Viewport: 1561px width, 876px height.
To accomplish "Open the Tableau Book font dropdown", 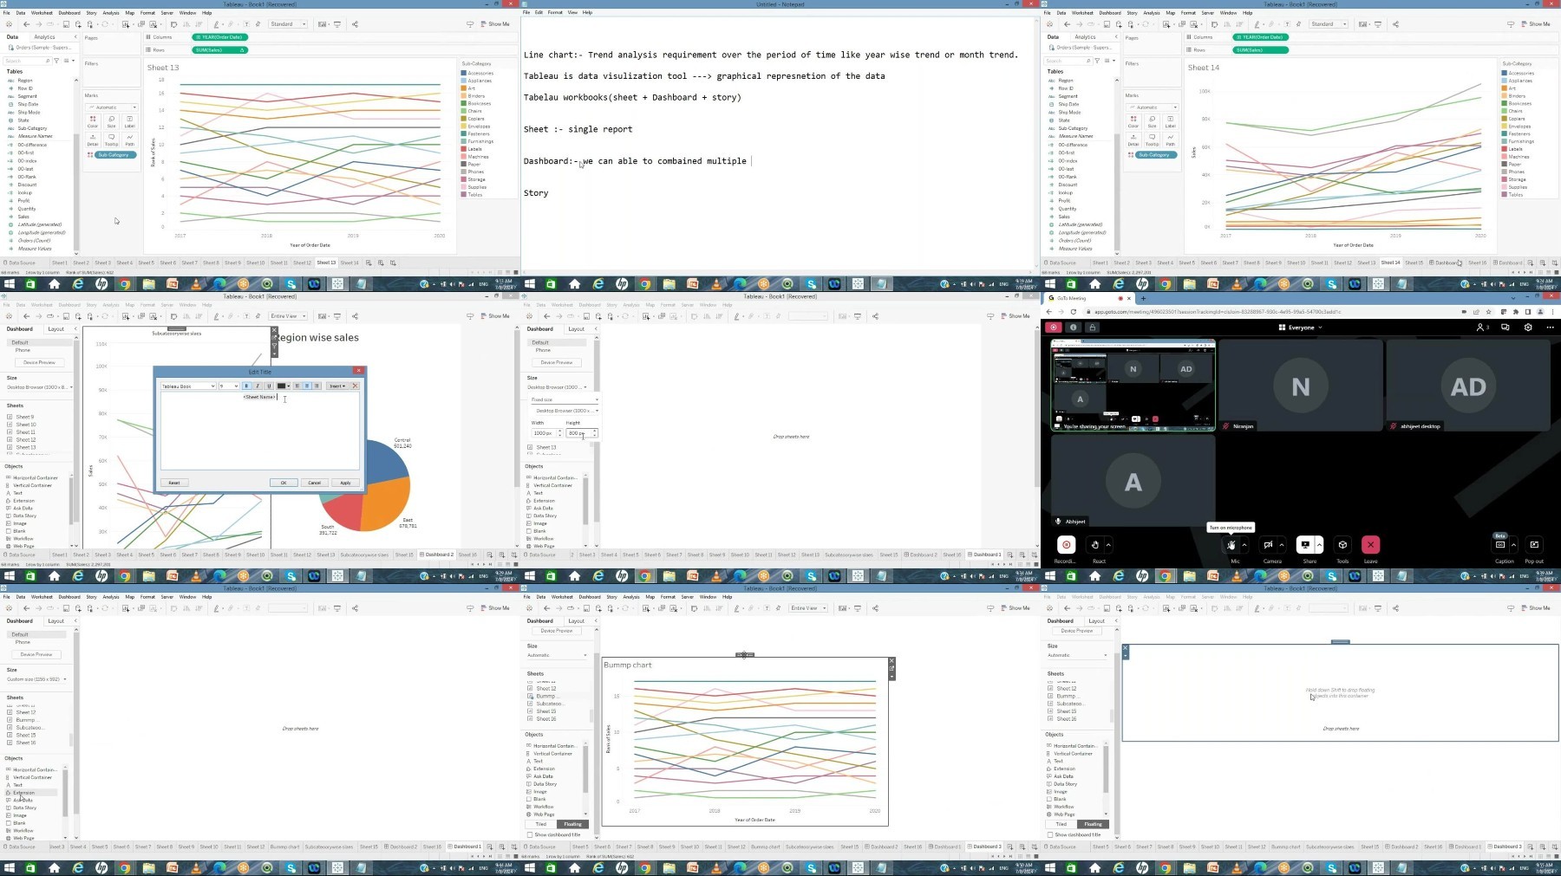I will 188,386.
